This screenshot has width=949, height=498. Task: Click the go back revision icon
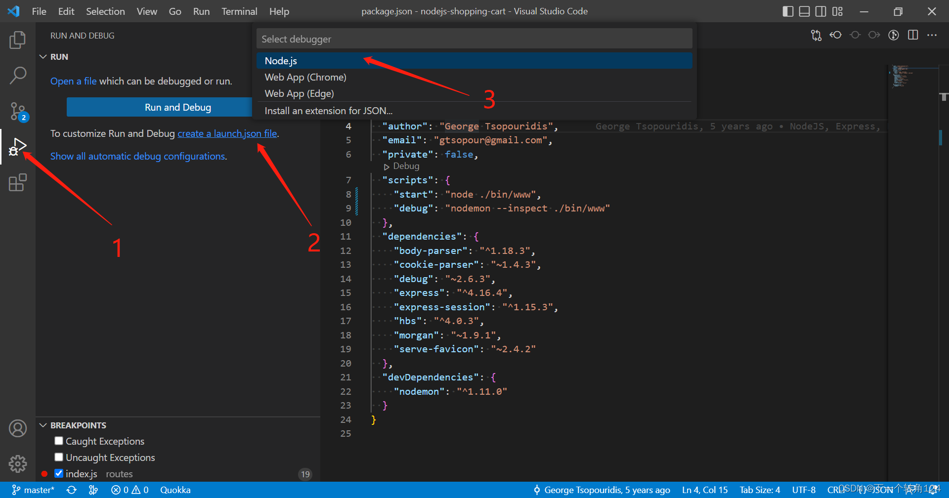[x=835, y=35]
